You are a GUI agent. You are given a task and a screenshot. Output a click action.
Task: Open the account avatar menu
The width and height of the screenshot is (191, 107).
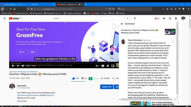pyautogui.click(x=183, y=18)
